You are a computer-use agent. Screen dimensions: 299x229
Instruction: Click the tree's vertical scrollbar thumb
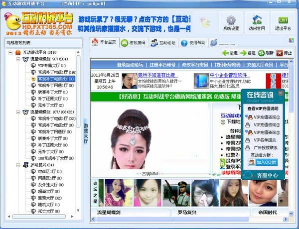78,91
